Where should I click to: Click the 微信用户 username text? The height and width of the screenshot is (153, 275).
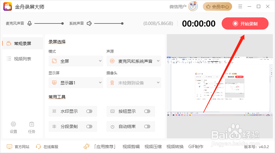tap(178, 7)
